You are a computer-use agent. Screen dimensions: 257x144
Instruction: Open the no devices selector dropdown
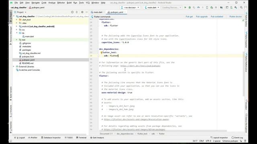click(130, 8)
